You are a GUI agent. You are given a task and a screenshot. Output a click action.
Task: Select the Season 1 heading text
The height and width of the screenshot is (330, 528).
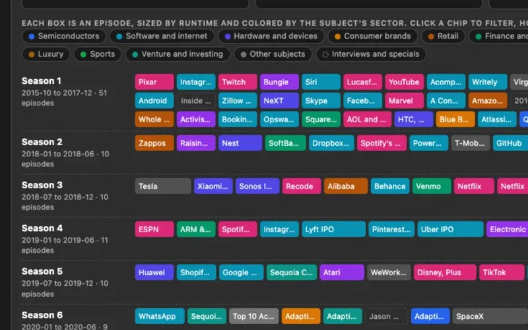point(42,81)
